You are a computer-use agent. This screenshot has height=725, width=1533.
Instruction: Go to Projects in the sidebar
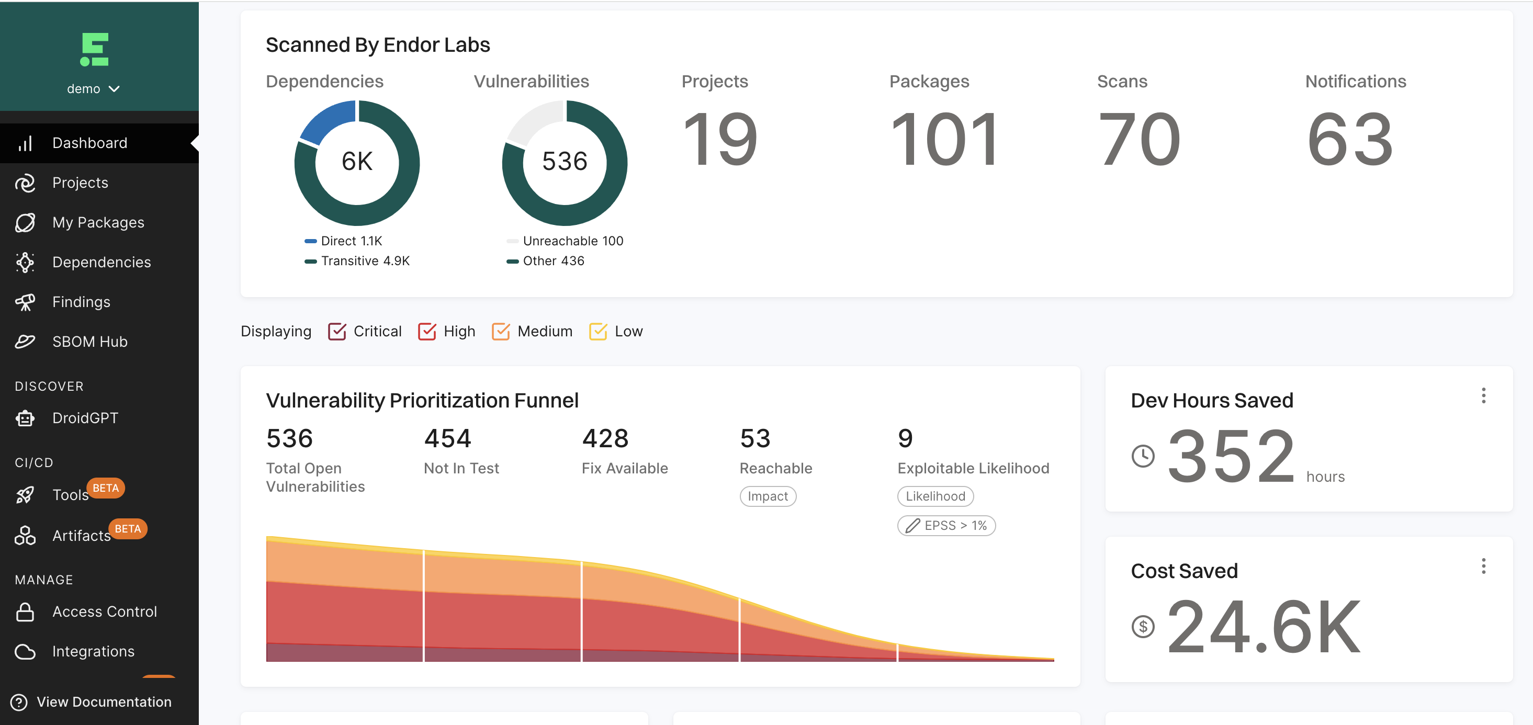[99, 183]
